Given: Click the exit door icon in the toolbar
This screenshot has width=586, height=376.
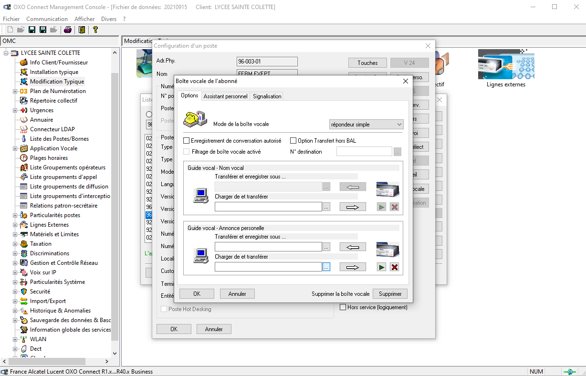Looking at the screenshot, I should click(x=82, y=30).
